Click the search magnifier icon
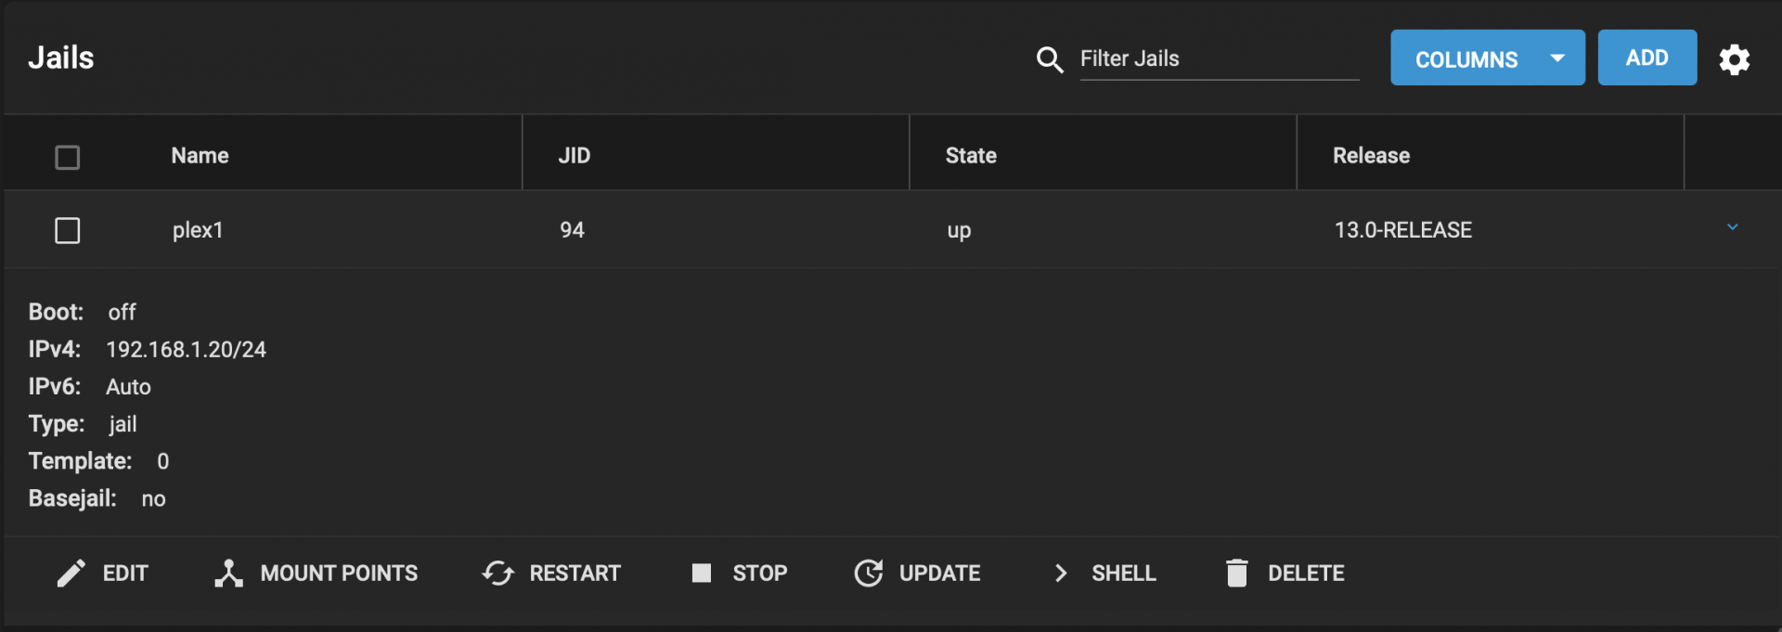 (1049, 59)
